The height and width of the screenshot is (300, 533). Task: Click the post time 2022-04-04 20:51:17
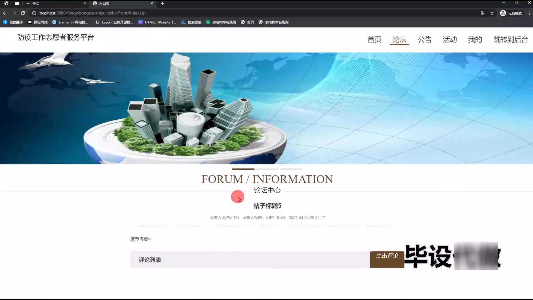point(307,217)
